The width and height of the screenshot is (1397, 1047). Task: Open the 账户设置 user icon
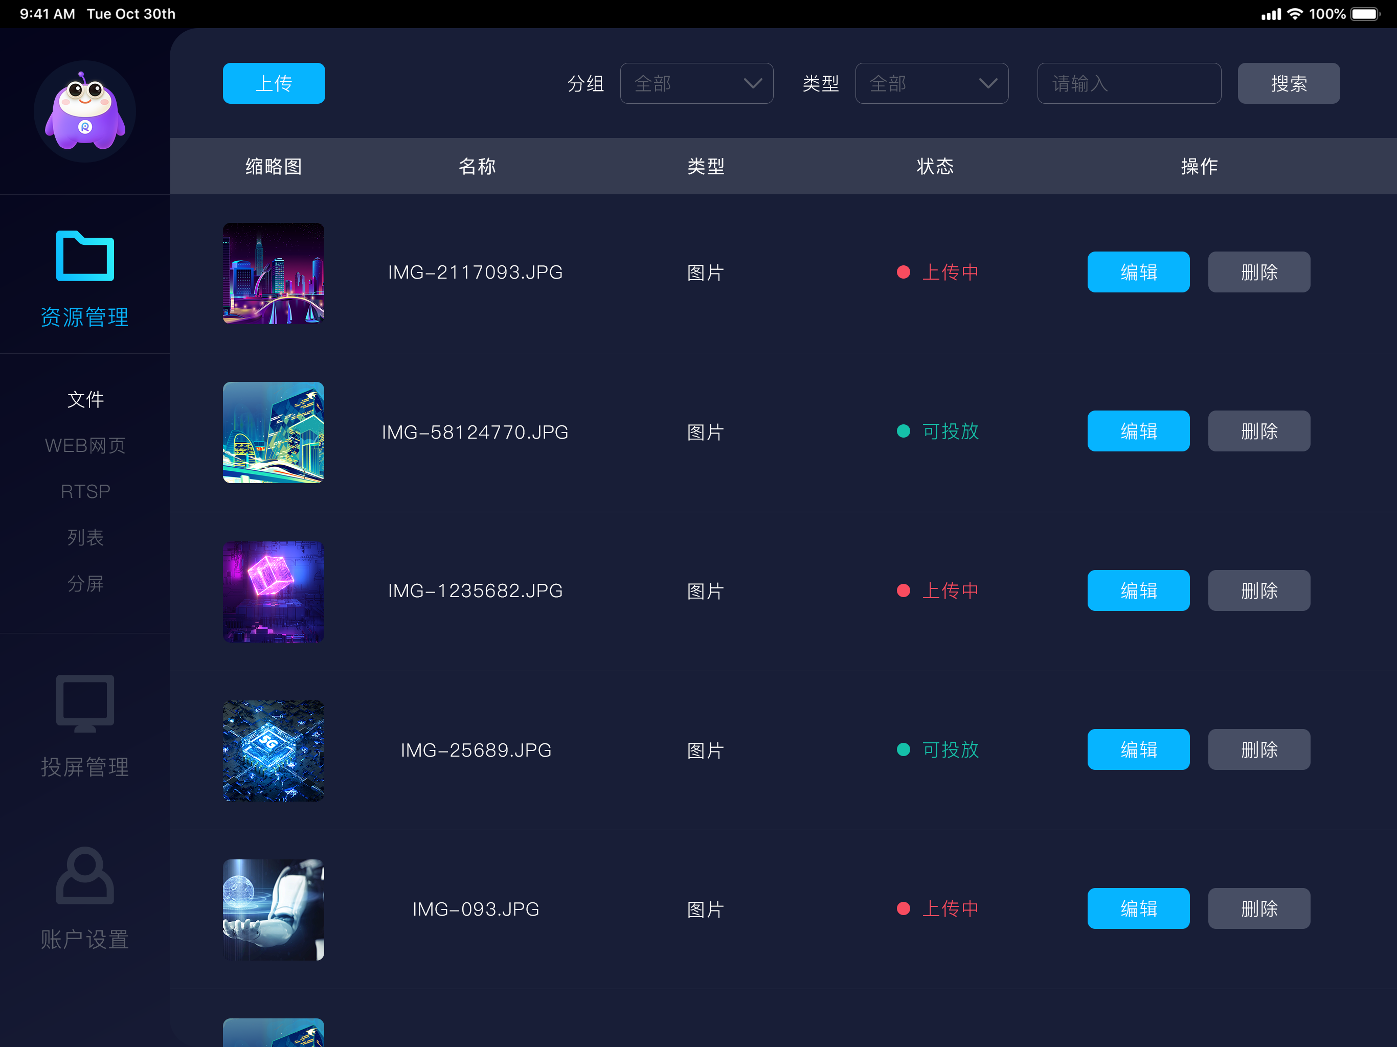click(85, 875)
